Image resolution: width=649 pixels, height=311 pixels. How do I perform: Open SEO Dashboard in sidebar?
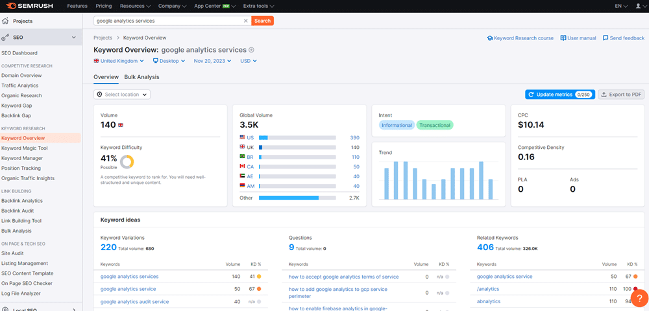coord(19,53)
